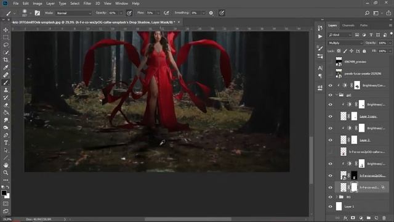Open the Paragraph panel icon

click(x=320, y=76)
